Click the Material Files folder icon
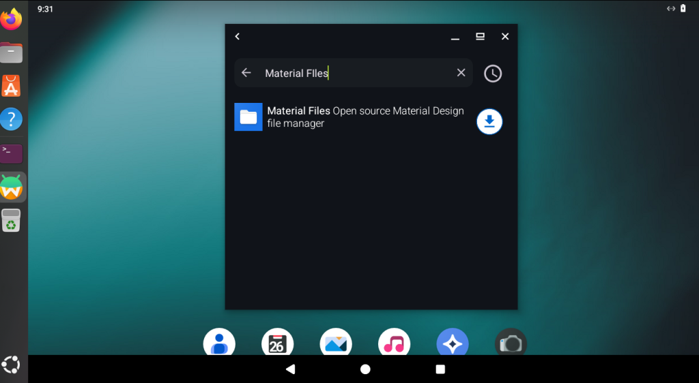Image resolution: width=699 pixels, height=383 pixels. 248,117
